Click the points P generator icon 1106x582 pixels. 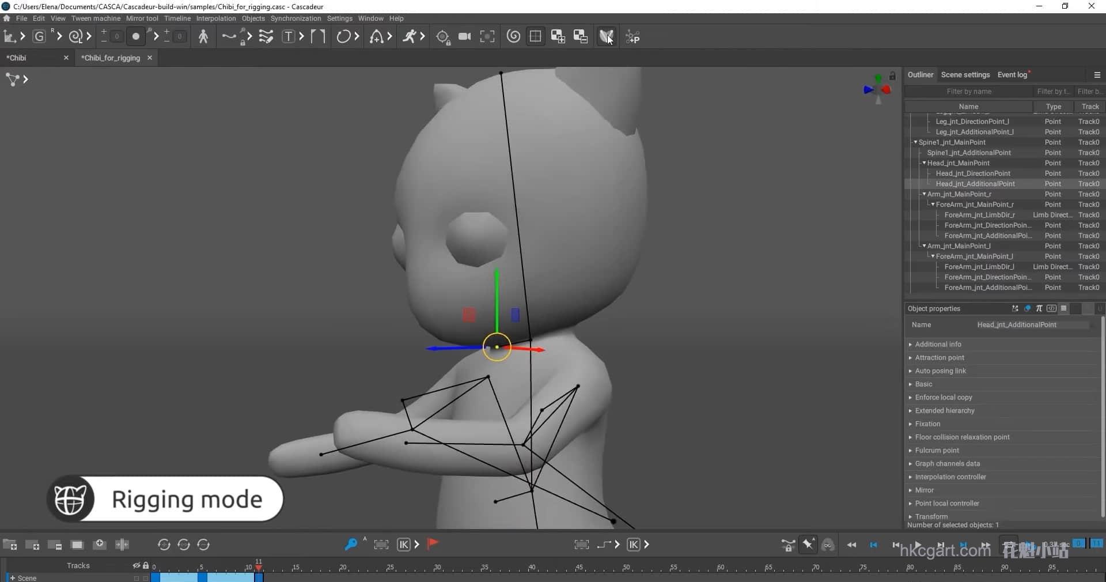click(632, 37)
